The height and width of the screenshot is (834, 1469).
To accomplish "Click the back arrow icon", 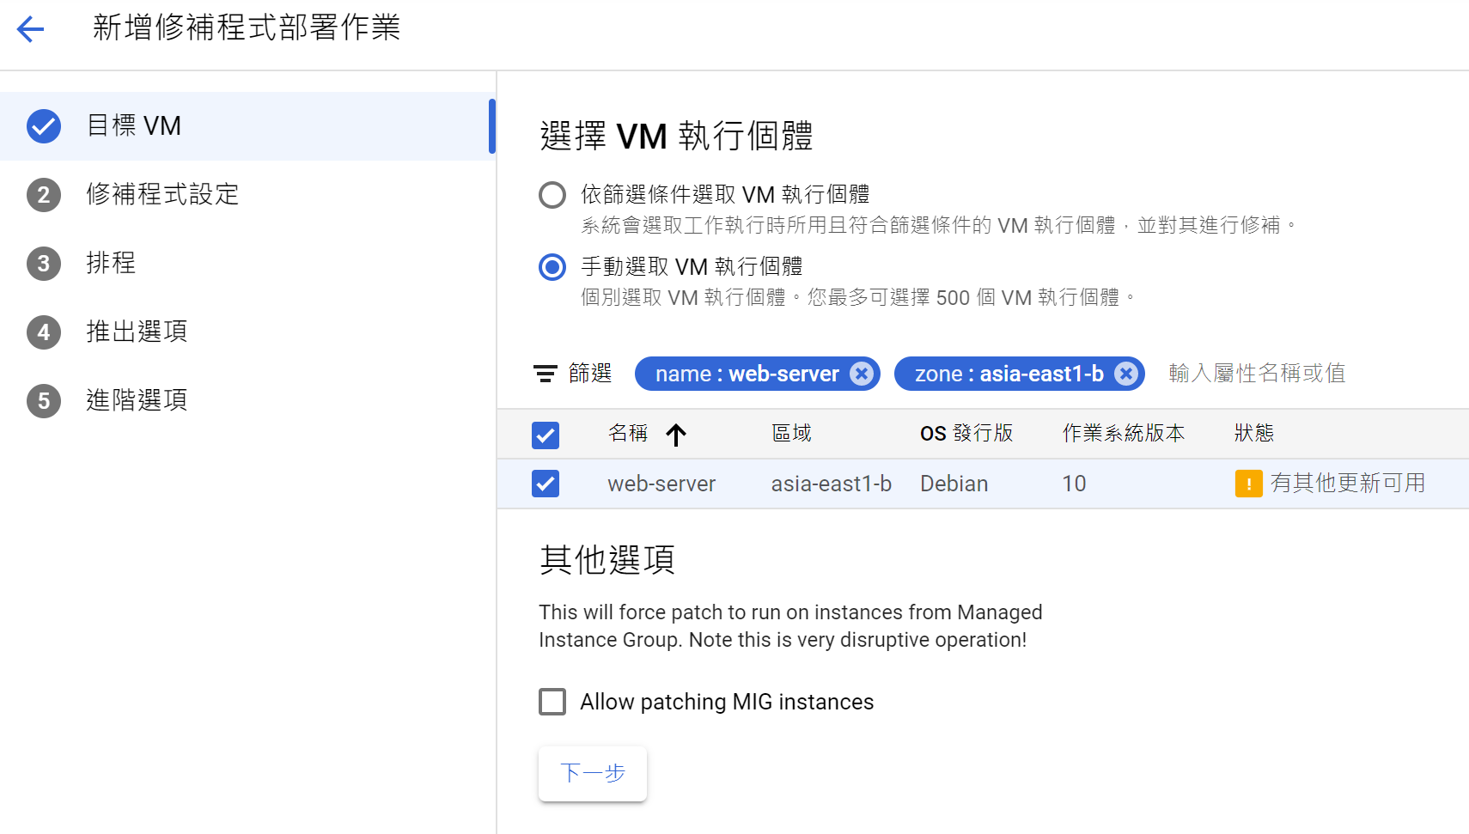I will pos(30,29).
